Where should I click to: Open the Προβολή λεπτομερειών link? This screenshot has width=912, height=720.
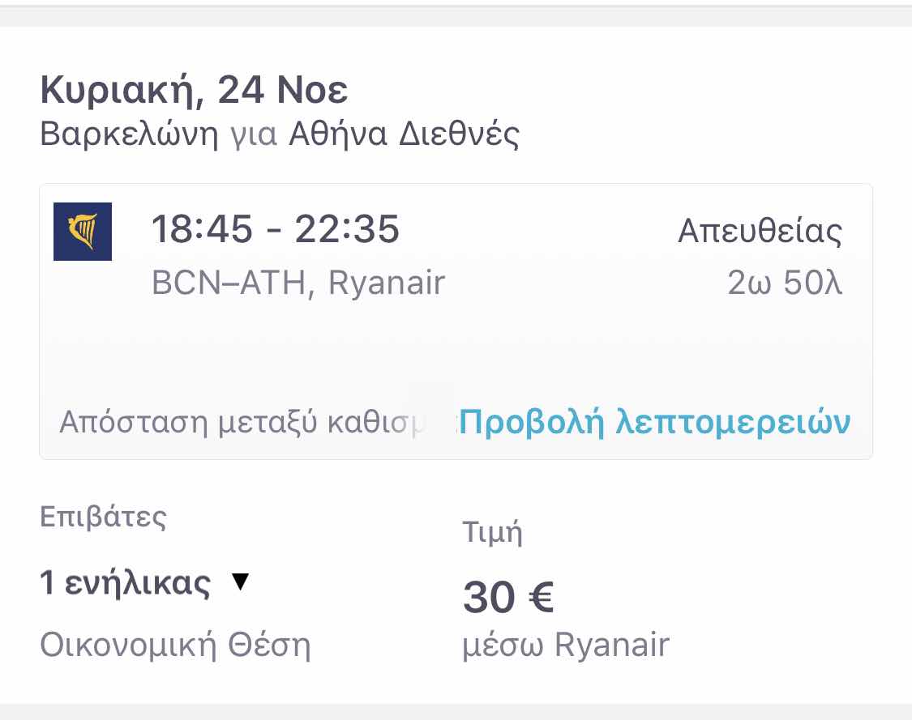point(655,422)
